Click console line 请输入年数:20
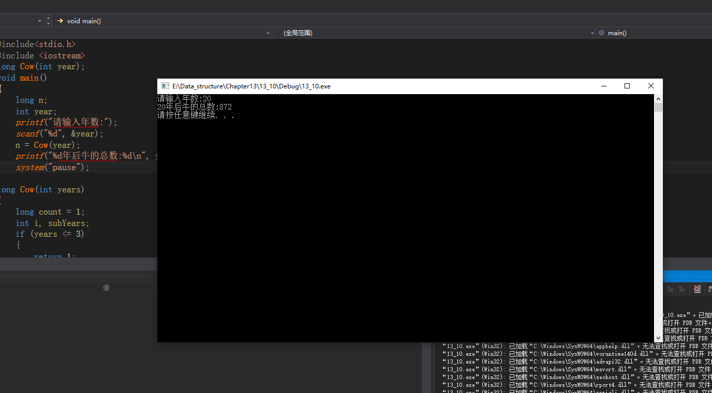This screenshot has width=712, height=393. [184, 99]
